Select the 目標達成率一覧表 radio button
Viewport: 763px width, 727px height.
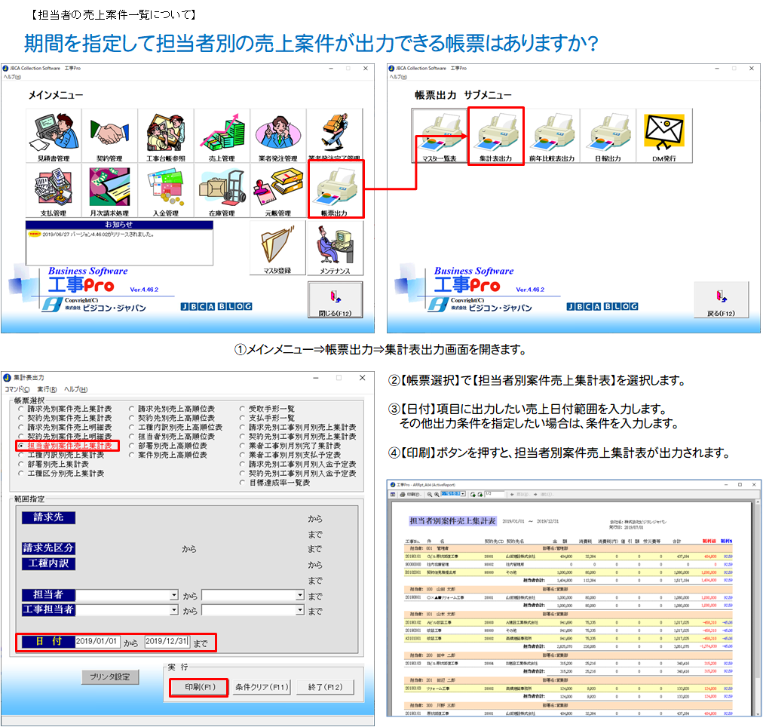(243, 483)
